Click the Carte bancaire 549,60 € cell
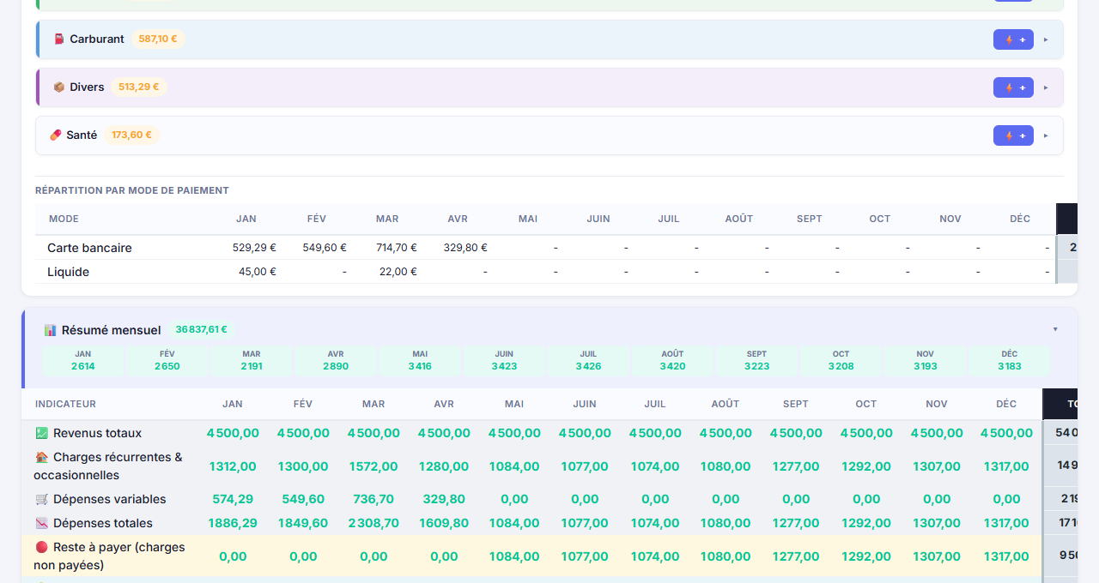 click(x=325, y=248)
